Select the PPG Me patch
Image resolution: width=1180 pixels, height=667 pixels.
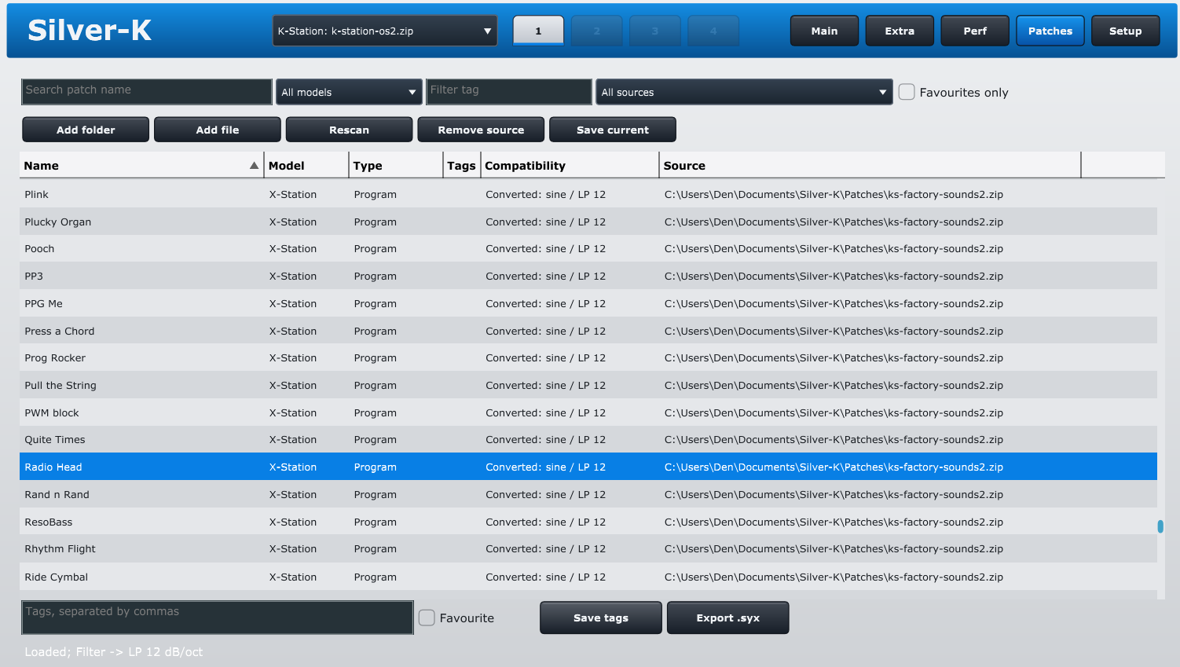click(588, 303)
